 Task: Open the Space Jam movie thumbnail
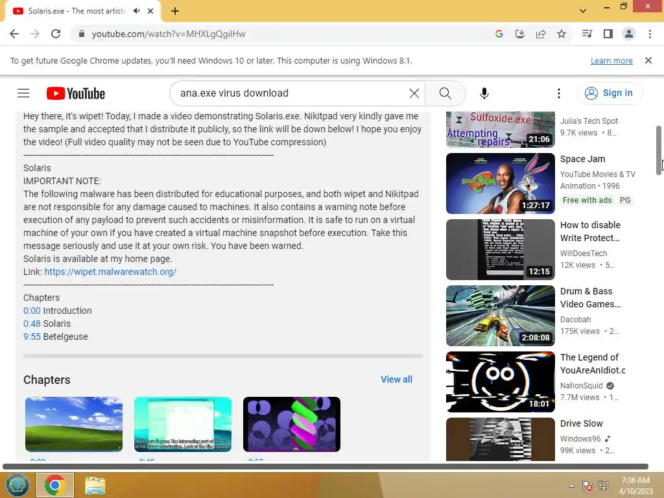point(500,184)
